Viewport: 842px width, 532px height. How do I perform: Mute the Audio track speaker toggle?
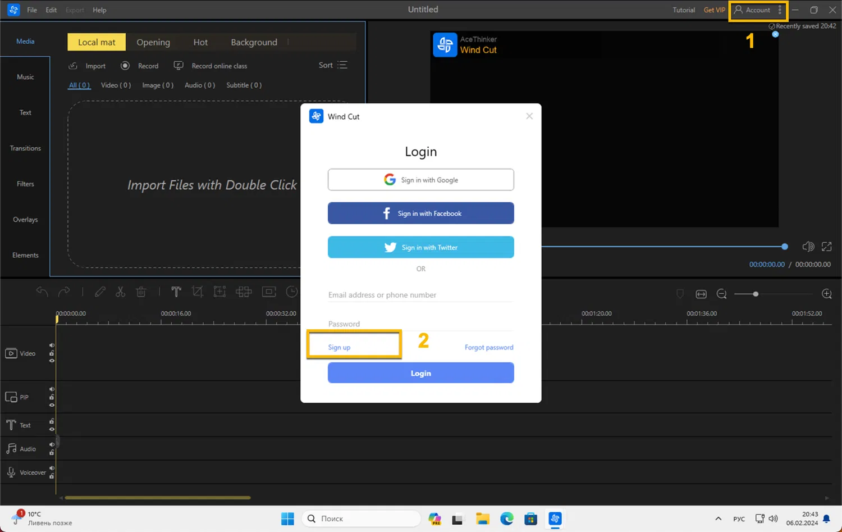pyautogui.click(x=52, y=444)
